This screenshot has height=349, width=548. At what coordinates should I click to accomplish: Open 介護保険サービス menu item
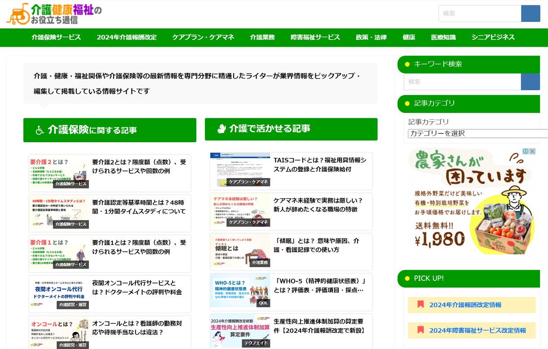[56, 37]
